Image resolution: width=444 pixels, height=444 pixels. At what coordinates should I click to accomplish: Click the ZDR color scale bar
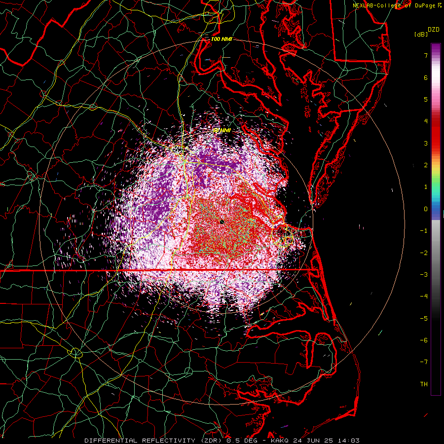coord(436,219)
